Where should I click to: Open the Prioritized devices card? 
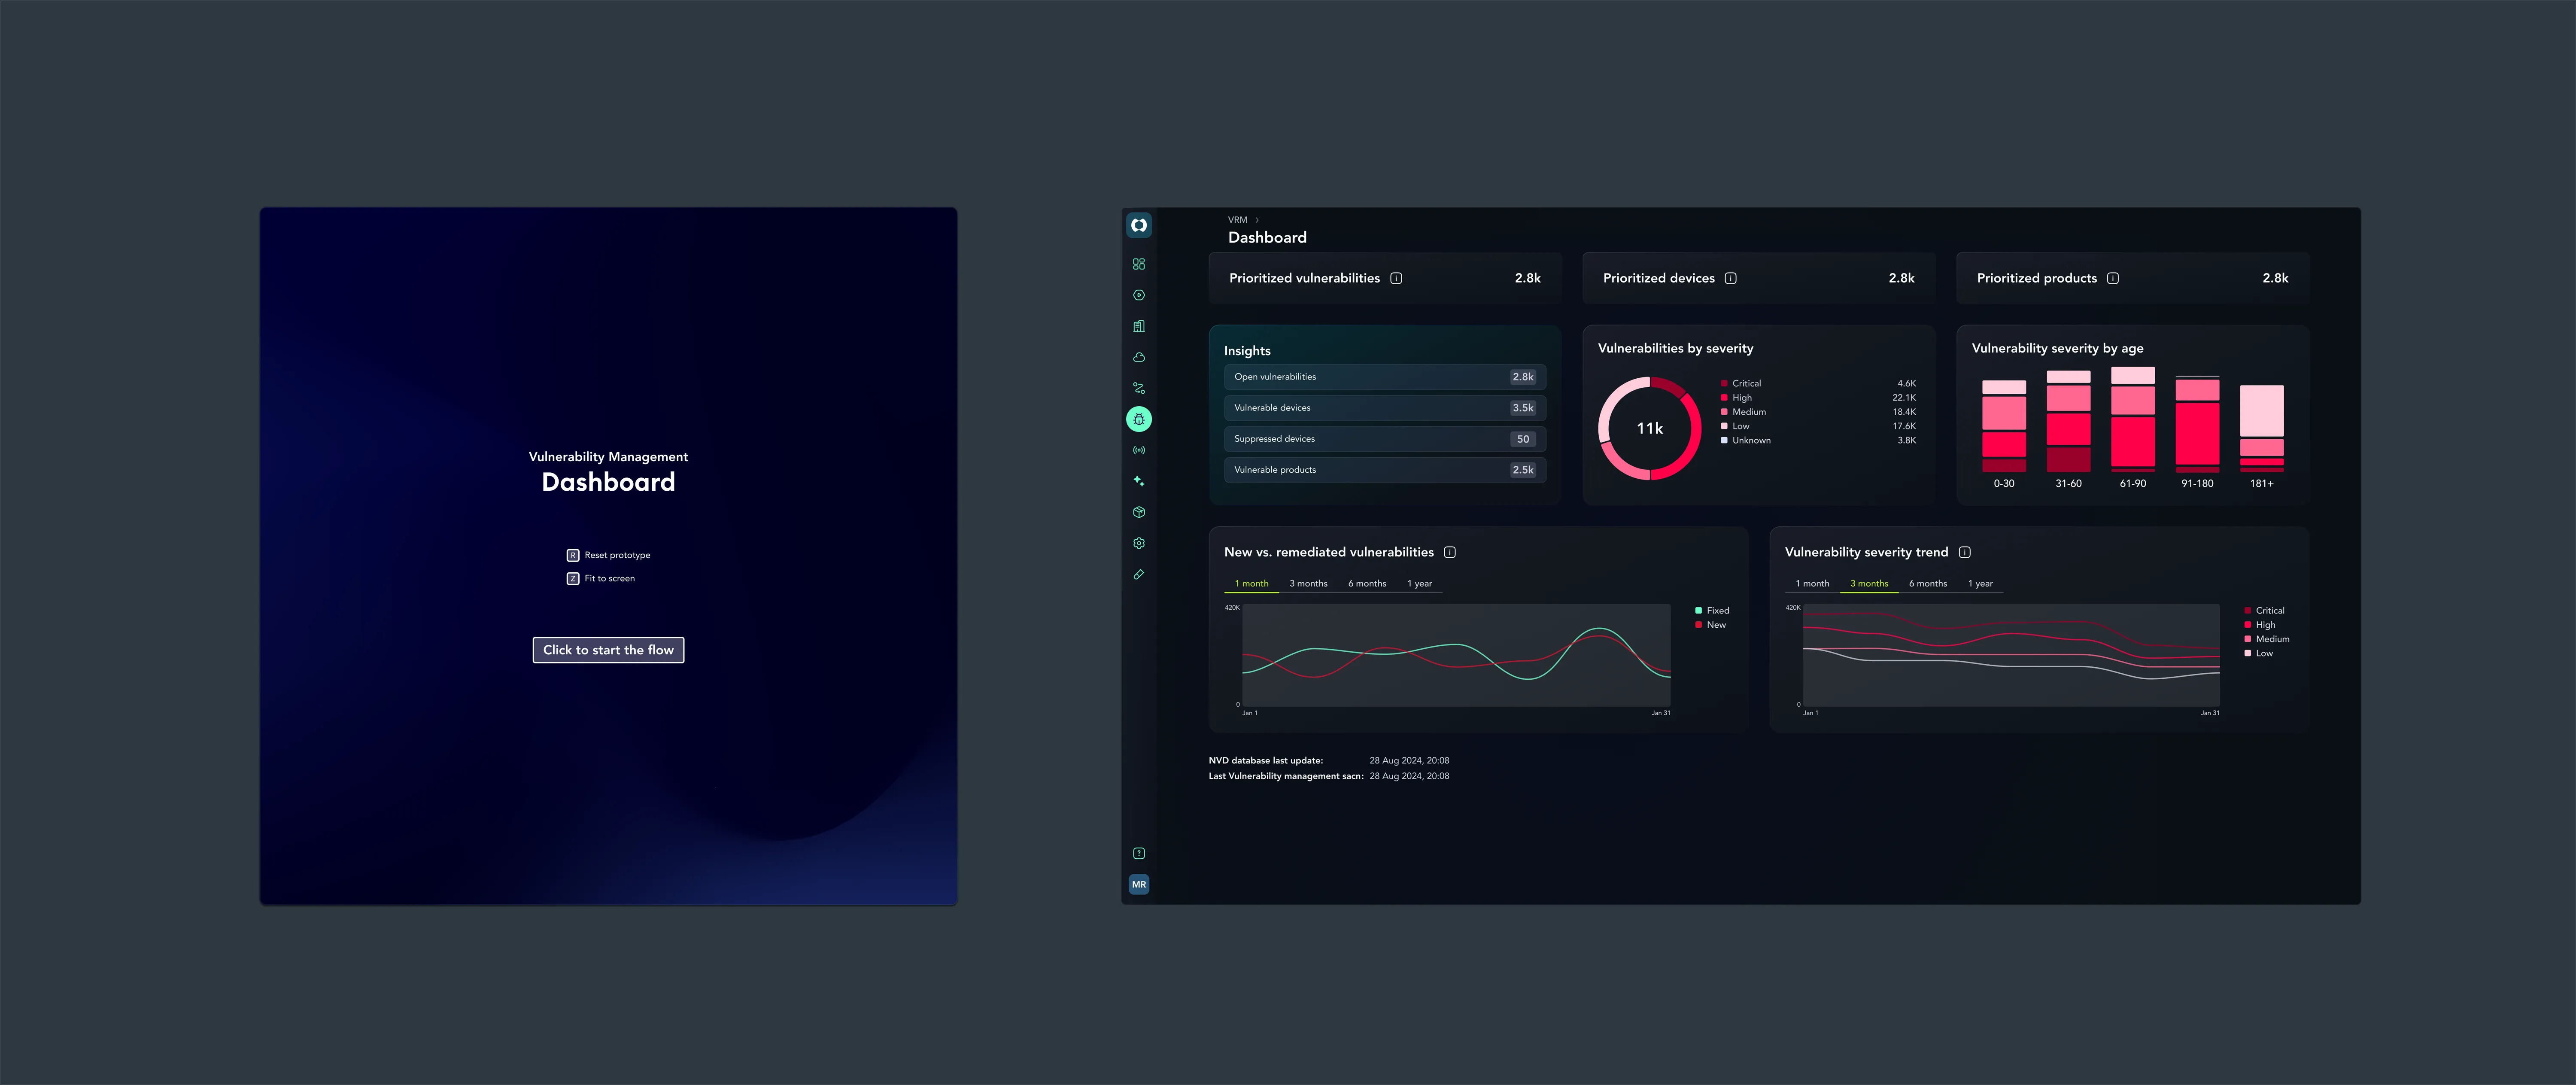pos(1759,278)
